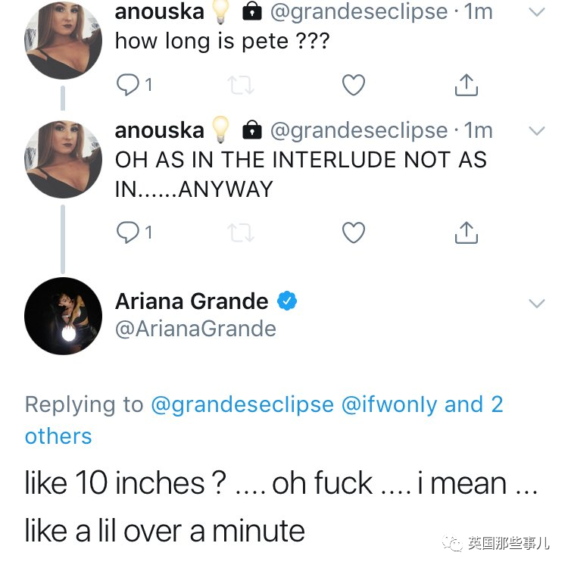Reply to the 'OH AS IN THE INTERLUDE' tweet
Image resolution: width=568 pixels, height=568 pixels.
pos(127,232)
